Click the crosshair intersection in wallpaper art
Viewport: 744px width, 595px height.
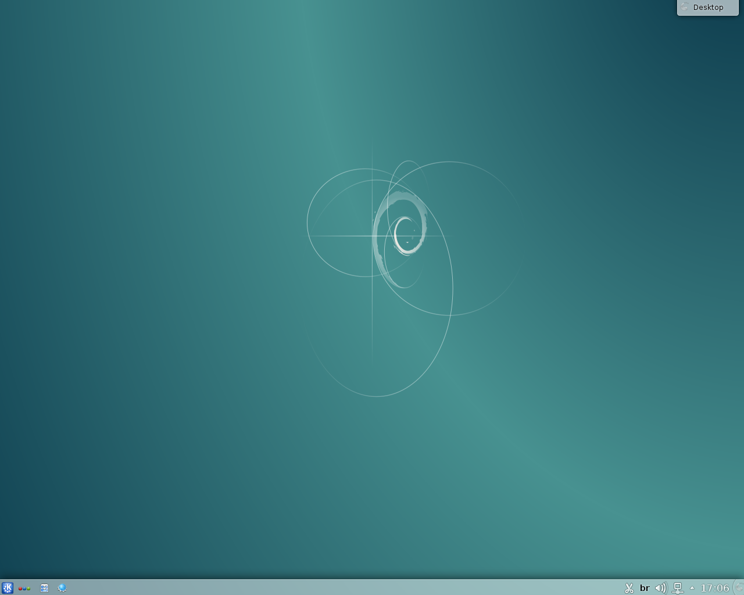(x=373, y=236)
